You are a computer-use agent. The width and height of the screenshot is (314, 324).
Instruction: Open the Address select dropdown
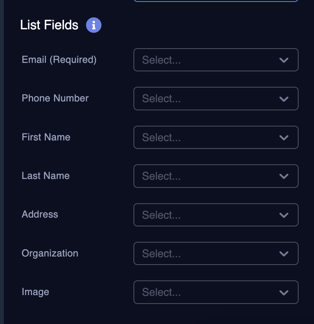216,215
